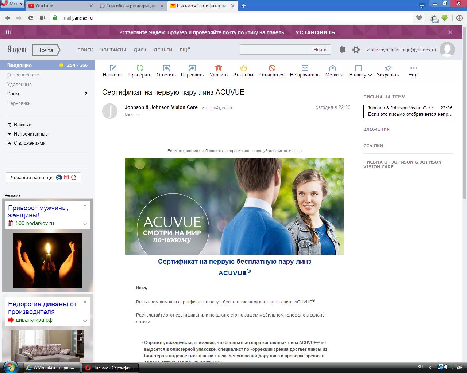Open the Opera Меню button
Screen dimensions: 467x373
12,4
